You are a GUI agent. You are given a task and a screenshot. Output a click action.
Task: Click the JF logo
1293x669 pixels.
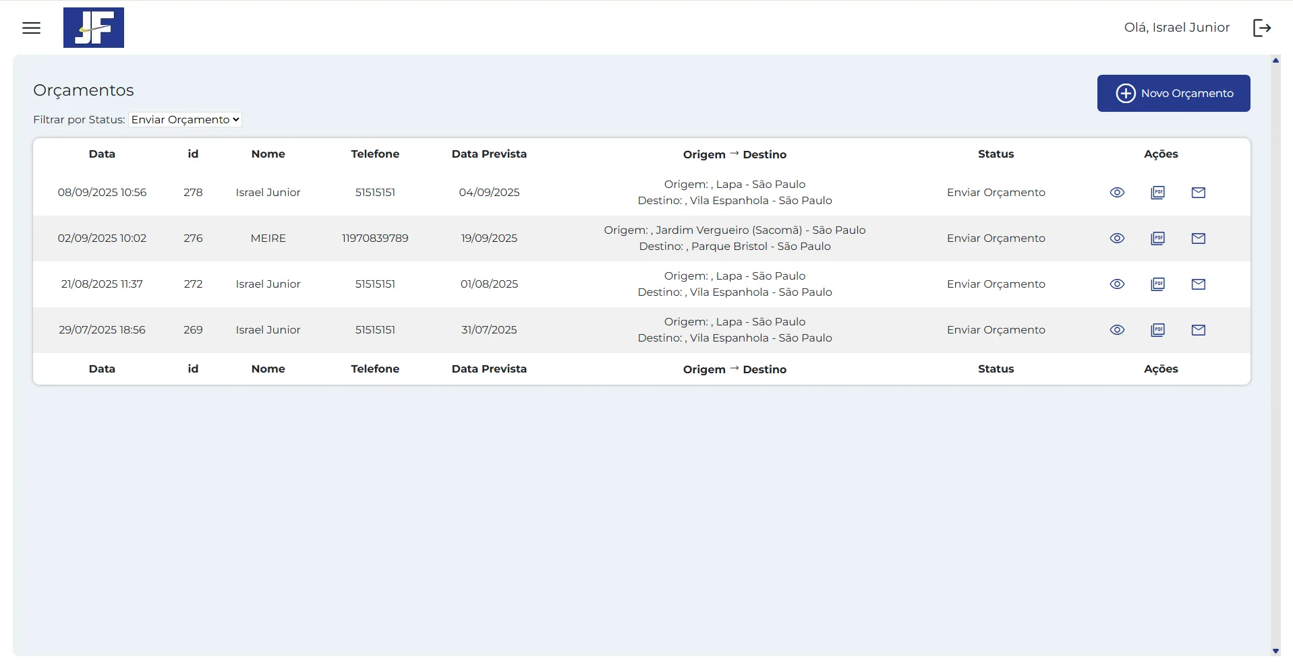94,28
